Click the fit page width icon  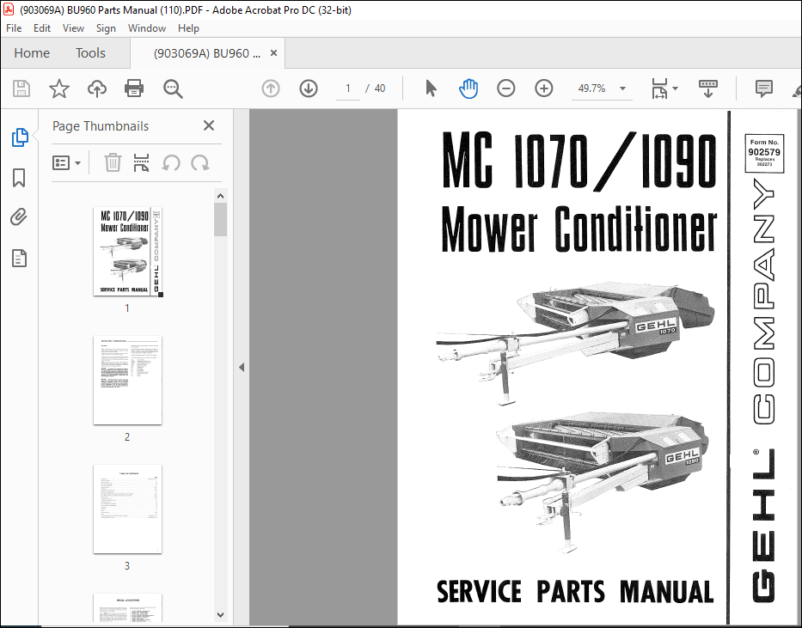pos(659,88)
